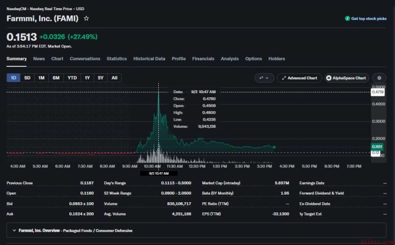Open chart settings gear icon

379,78
